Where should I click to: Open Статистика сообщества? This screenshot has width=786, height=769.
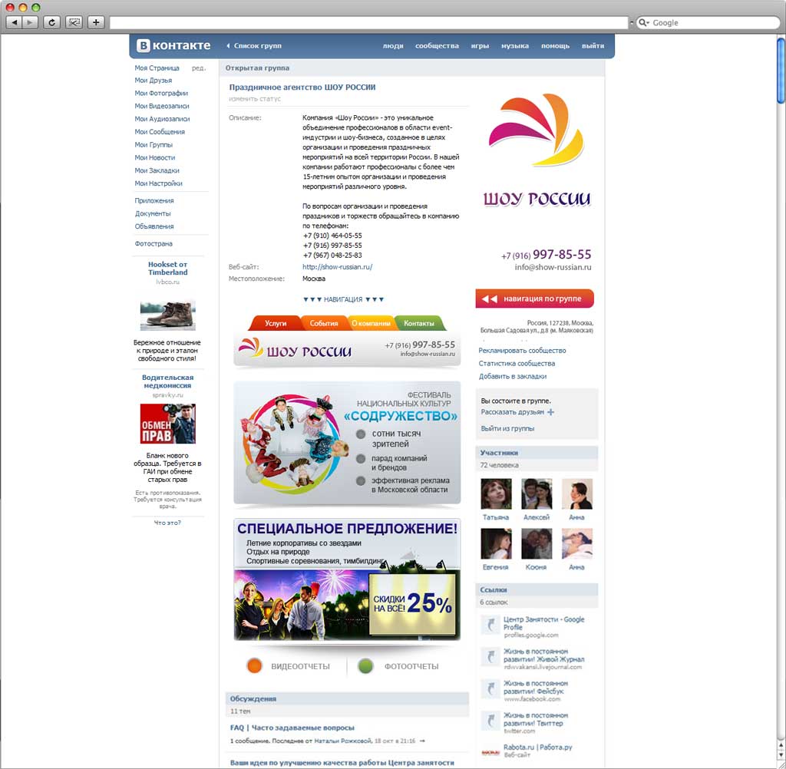tap(517, 364)
